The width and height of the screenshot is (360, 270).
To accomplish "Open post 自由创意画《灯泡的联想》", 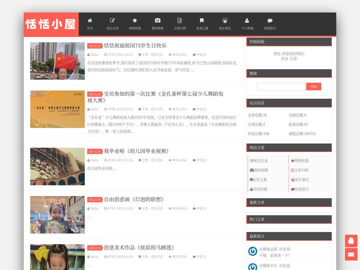I will (x=134, y=199).
